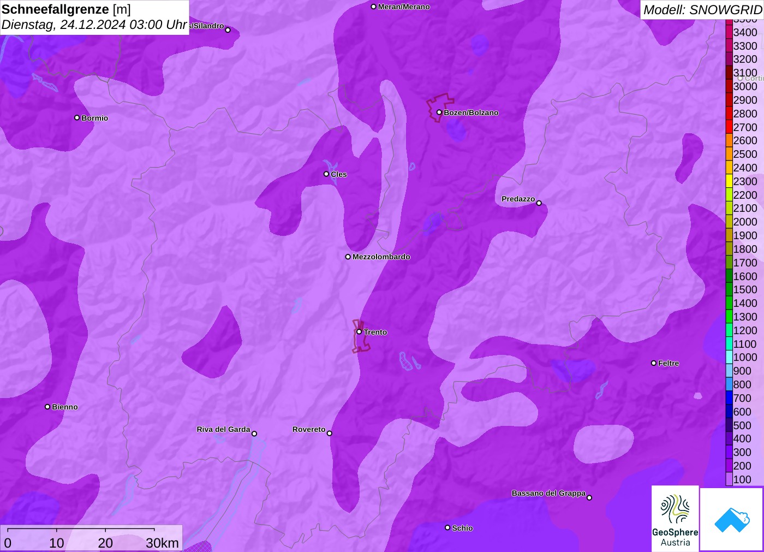
Task: Select the 900 m legend color swatch
Action: pos(729,371)
